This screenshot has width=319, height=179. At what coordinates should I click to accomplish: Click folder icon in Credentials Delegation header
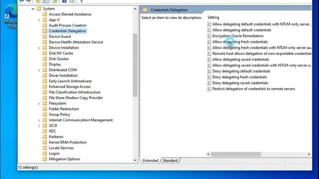(x=145, y=10)
